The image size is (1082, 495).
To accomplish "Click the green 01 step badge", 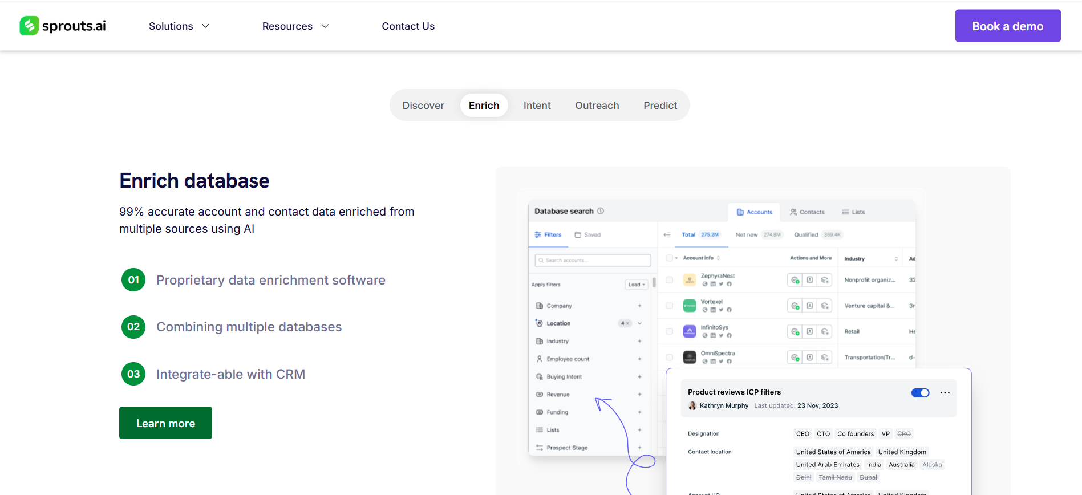I will tap(133, 280).
